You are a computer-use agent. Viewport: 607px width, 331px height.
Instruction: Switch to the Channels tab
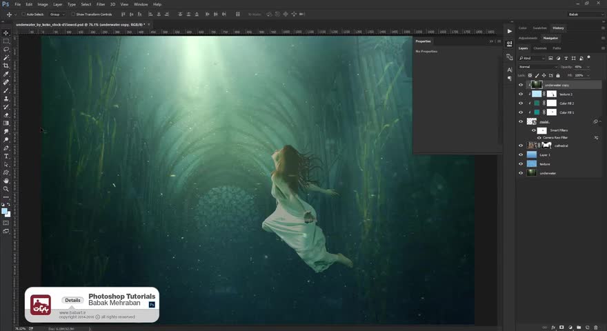coord(539,48)
